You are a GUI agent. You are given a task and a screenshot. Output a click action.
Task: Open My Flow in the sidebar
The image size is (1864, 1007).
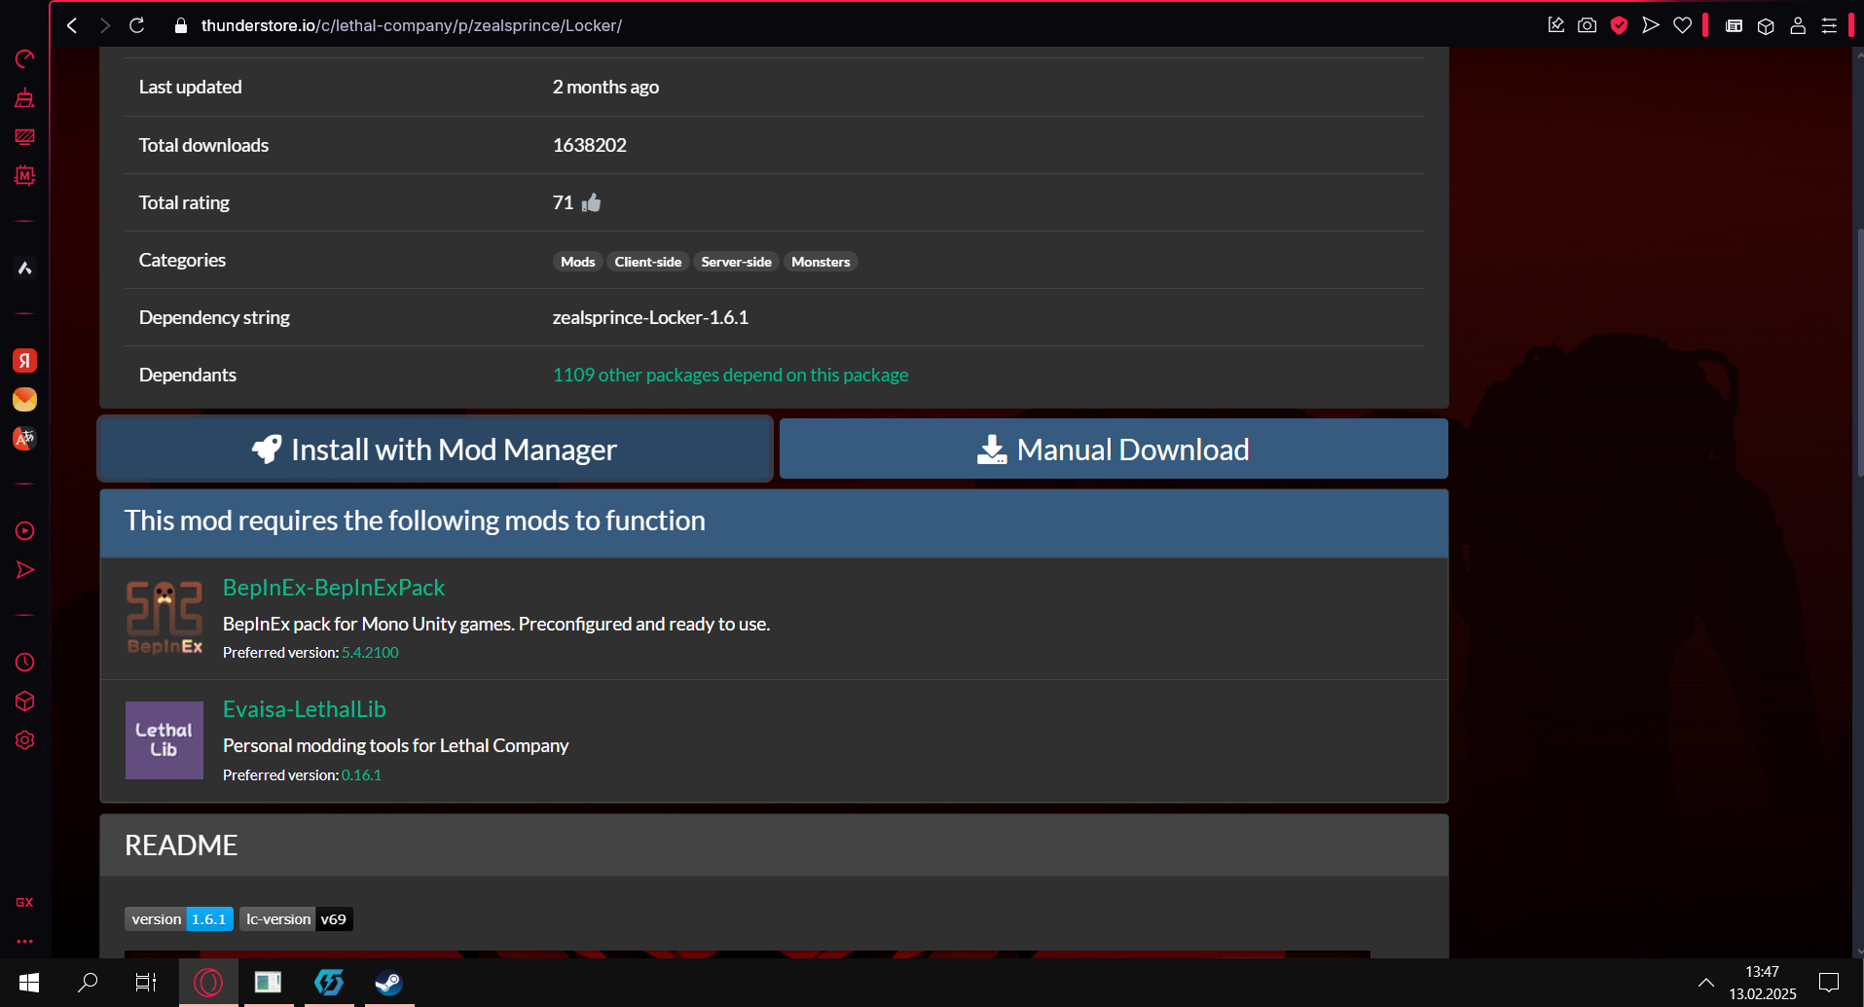[x=25, y=570]
